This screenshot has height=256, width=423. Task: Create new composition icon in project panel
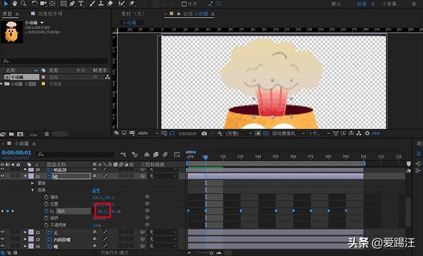click(x=20, y=134)
